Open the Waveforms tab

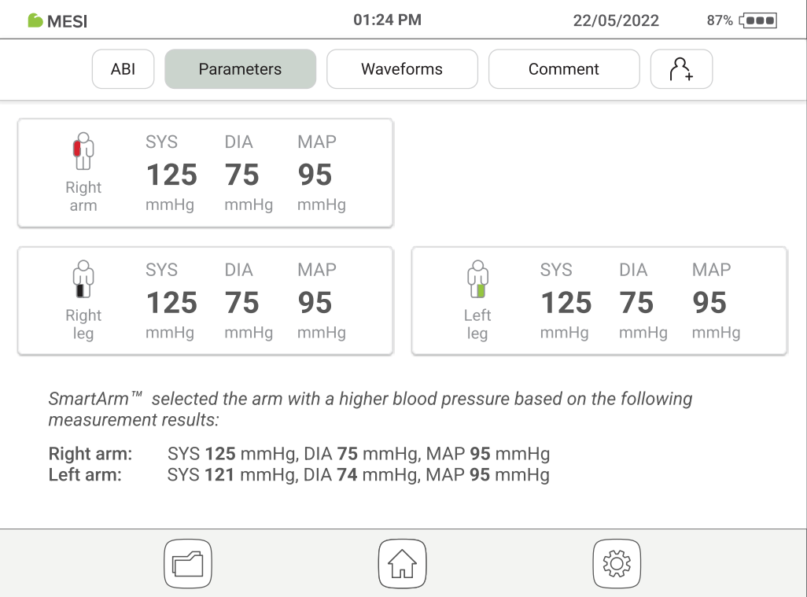click(x=402, y=69)
